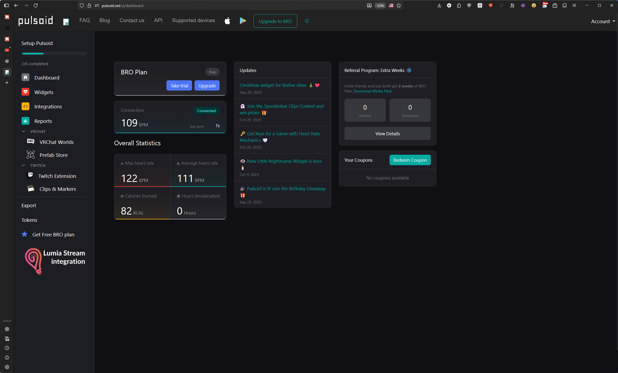618x373 pixels.
Task: Click the bookmark star in address bar
Action: point(399,5)
